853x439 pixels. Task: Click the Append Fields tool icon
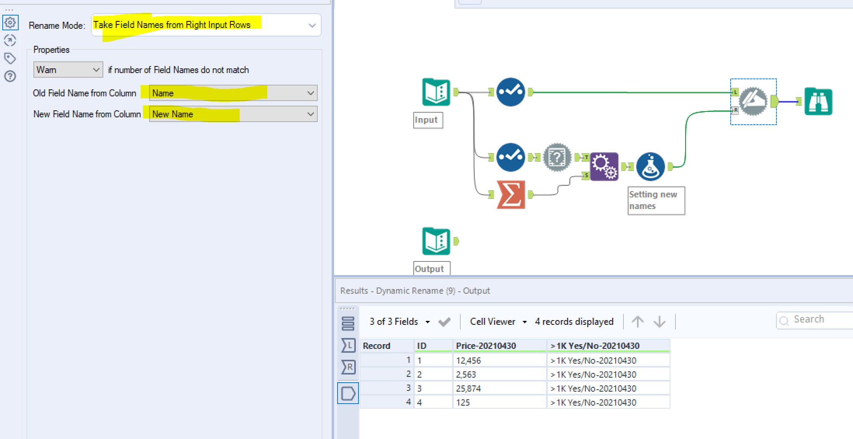(x=604, y=167)
